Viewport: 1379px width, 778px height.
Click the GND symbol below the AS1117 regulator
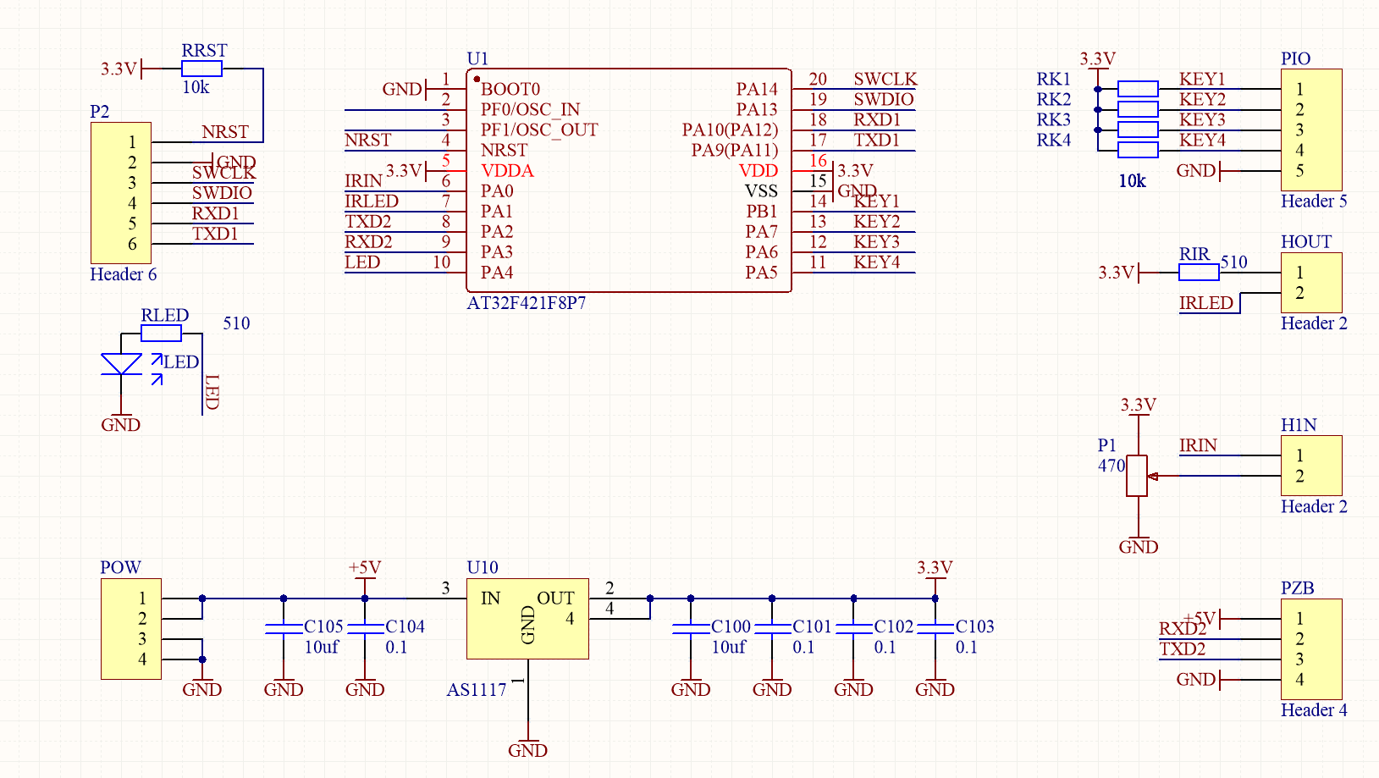click(527, 745)
